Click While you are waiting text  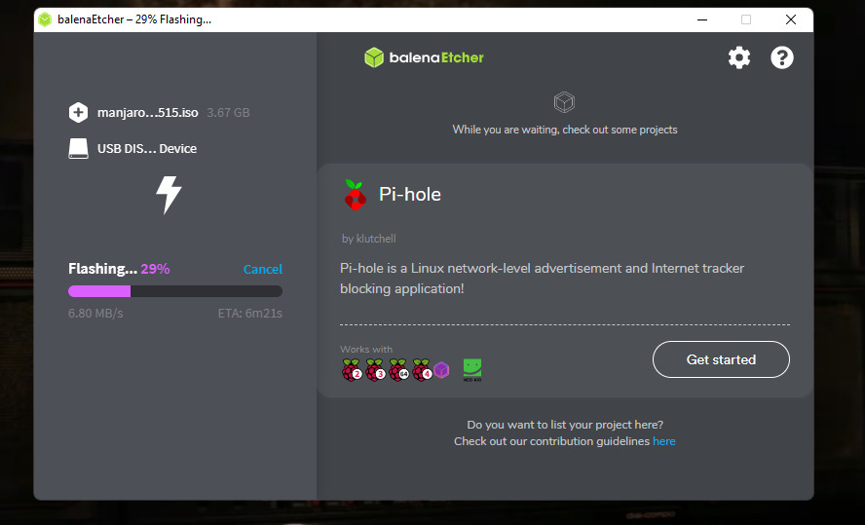pyautogui.click(x=565, y=130)
